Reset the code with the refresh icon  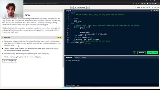(x=134, y=53)
